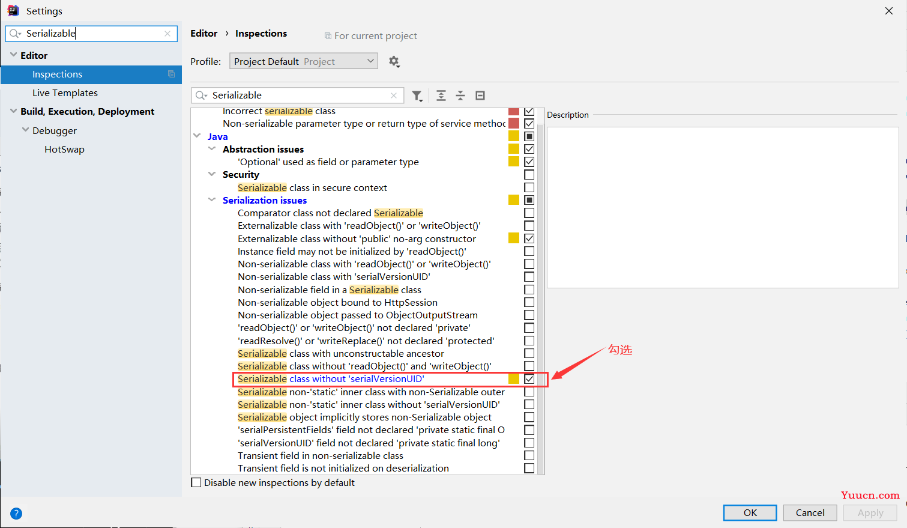This screenshot has height=528, width=907.
Task: Check 'Serializable class in secure context' checkbox
Action: [x=529, y=187]
